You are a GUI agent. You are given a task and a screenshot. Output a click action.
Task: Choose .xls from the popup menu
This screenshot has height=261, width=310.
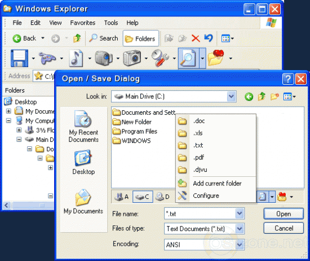tap(216, 133)
